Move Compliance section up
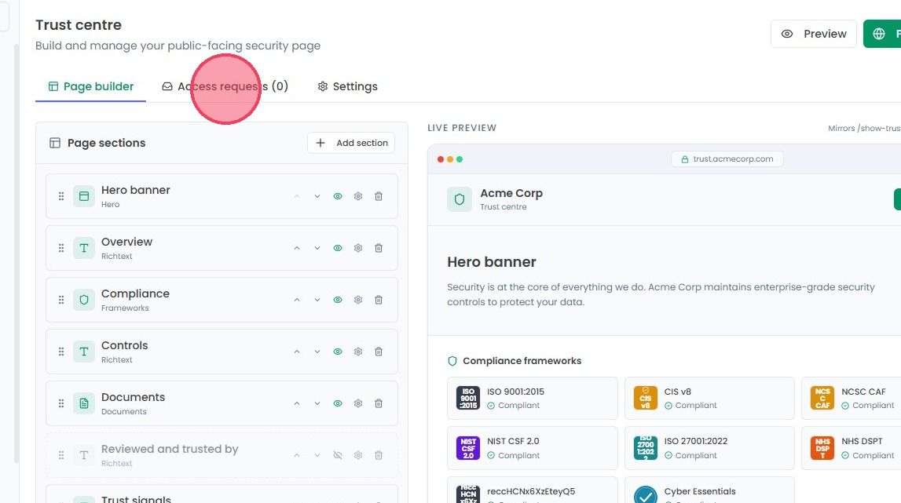Image resolution: width=901 pixels, height=503 pixels. point(297,300)
